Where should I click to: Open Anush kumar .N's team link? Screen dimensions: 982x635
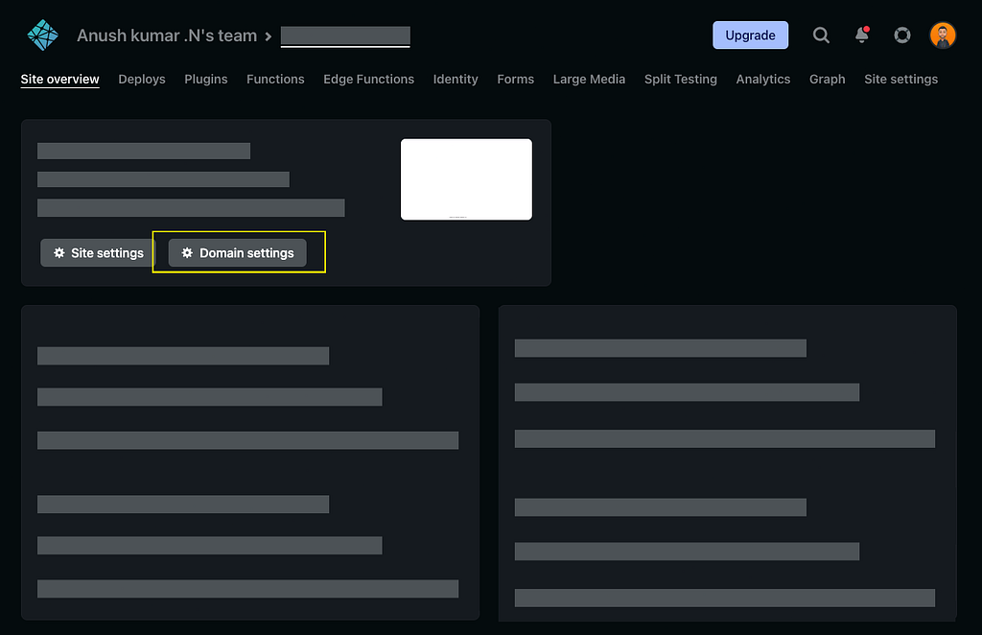[167, 35]
